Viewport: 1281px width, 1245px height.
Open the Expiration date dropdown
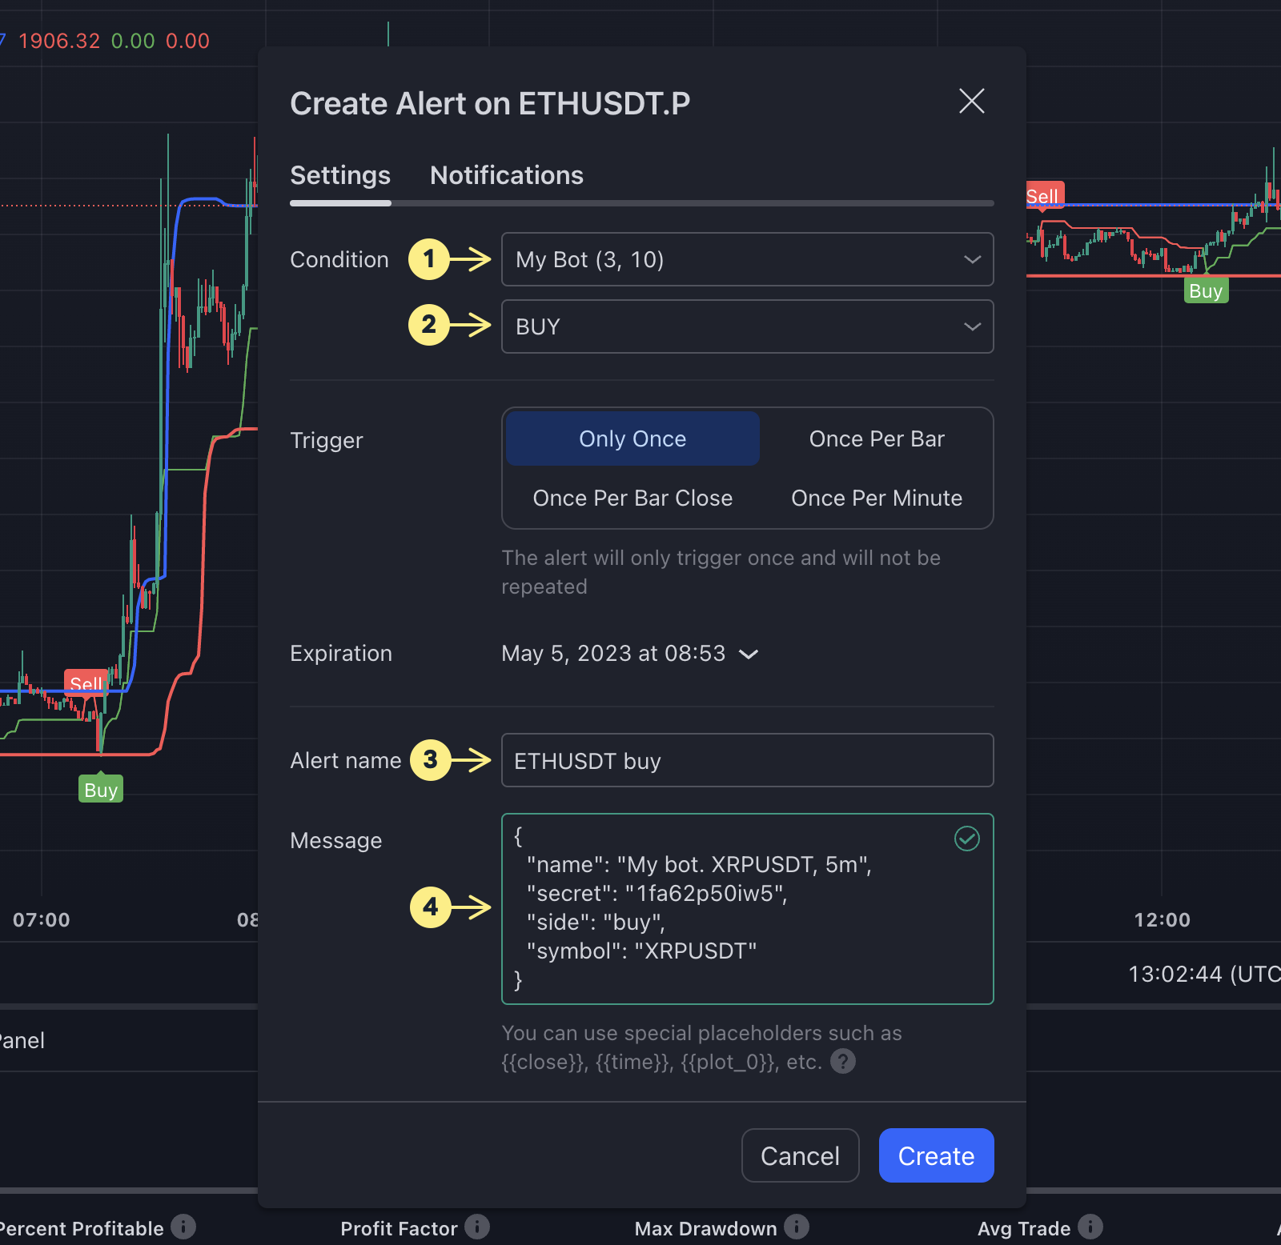[629, 654]
